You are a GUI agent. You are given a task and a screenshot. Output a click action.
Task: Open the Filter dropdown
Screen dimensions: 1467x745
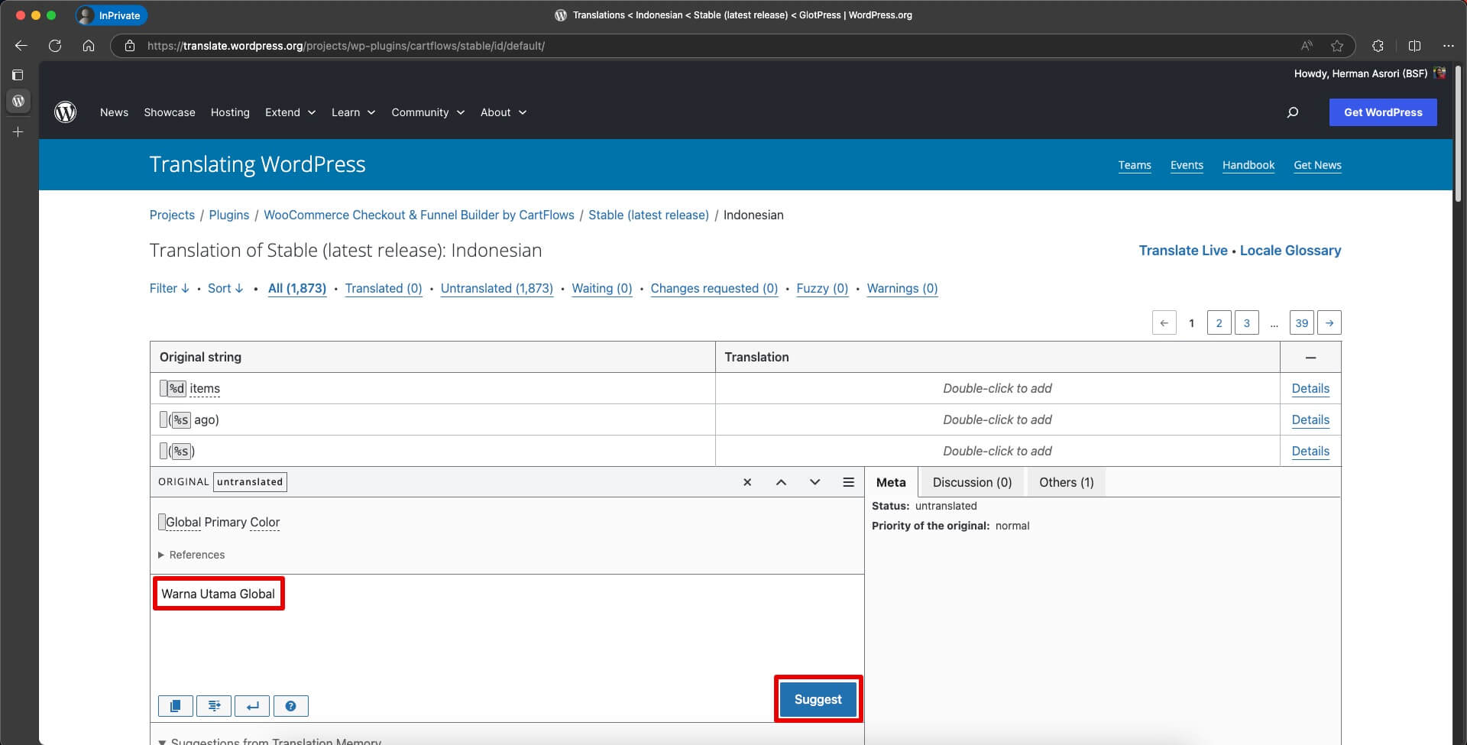click(x=169, y=288)
